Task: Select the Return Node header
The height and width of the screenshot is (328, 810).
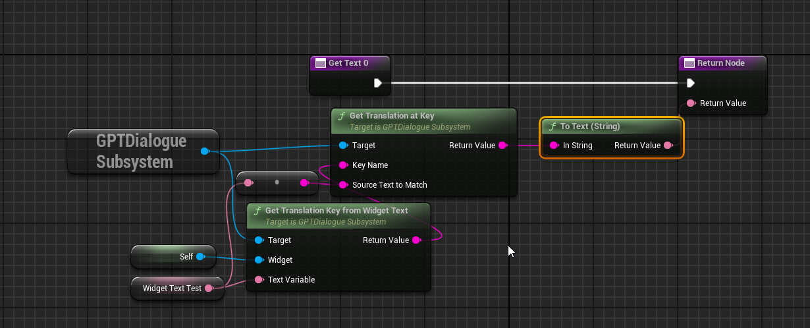Action: 722,63
